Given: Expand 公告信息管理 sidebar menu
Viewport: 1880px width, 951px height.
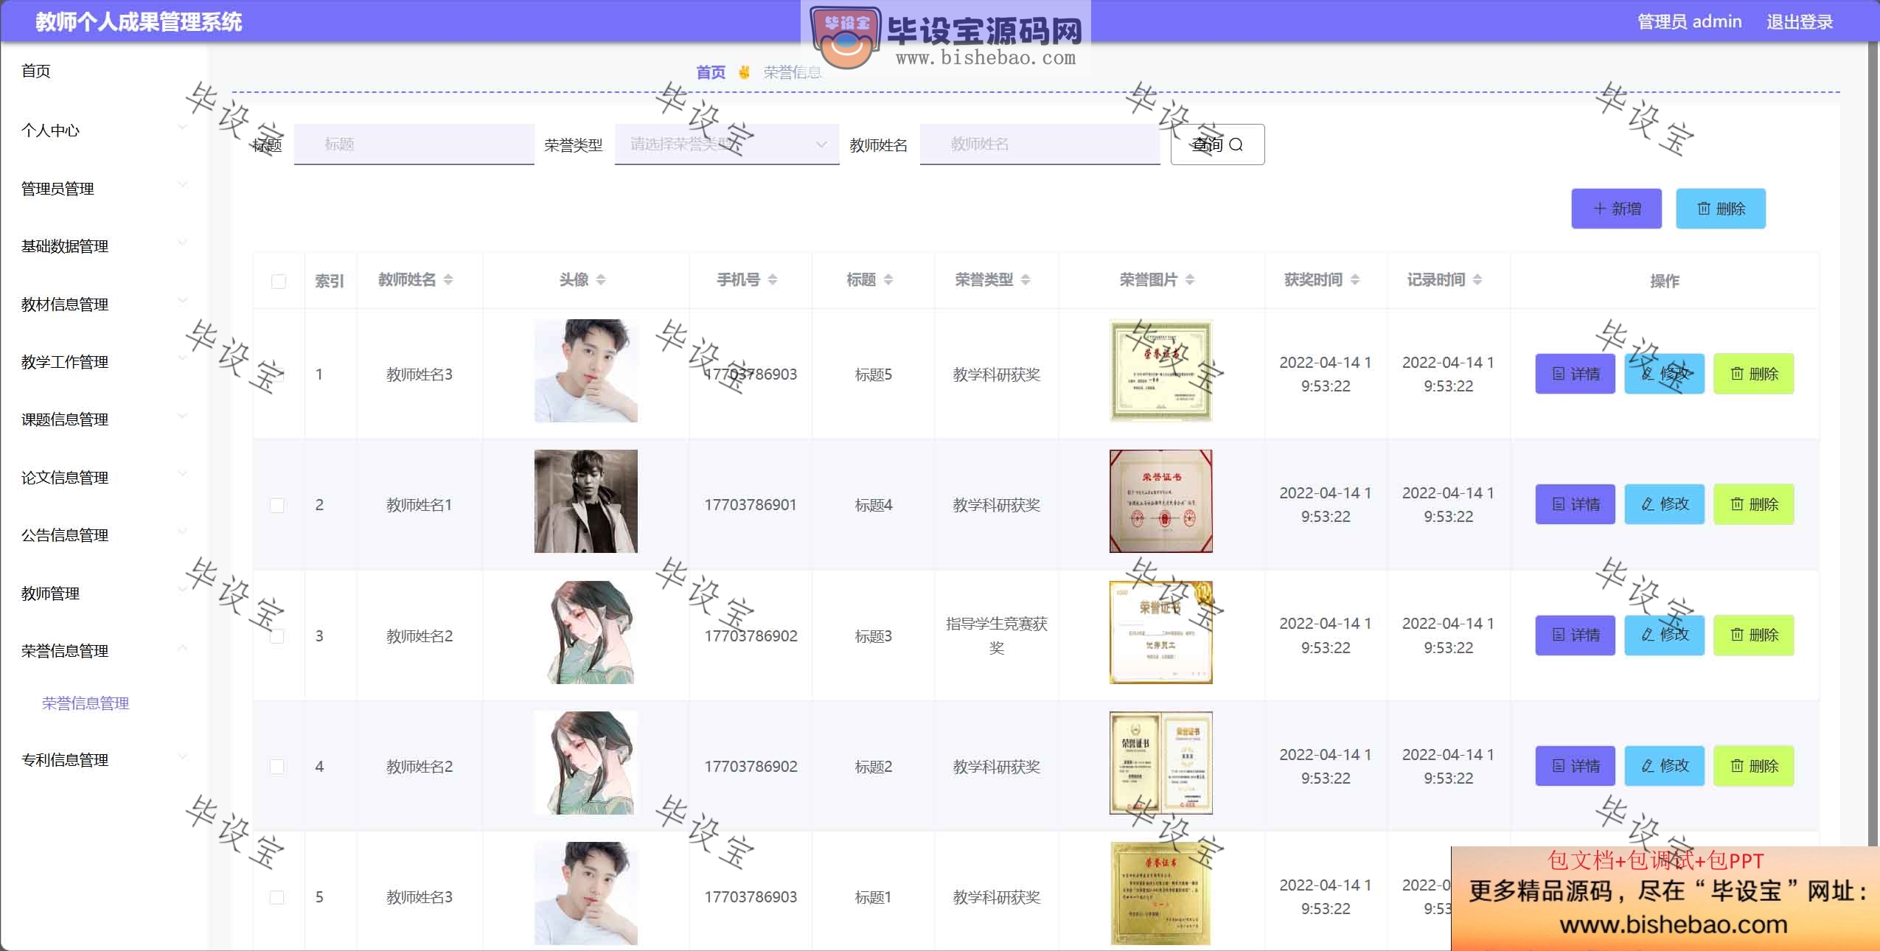Looking at the screenshot, I should (103, 535).
